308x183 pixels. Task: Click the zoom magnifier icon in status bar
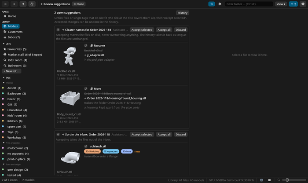[279, 180]
